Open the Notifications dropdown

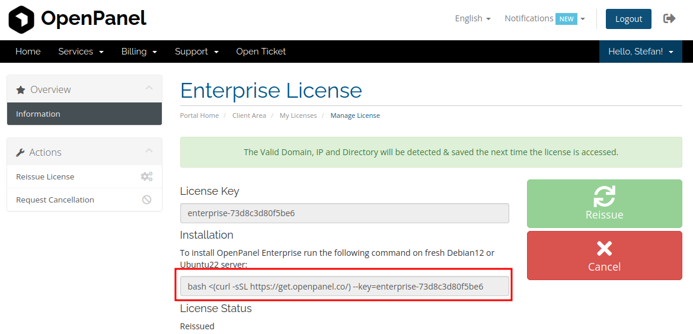[544, 18]
